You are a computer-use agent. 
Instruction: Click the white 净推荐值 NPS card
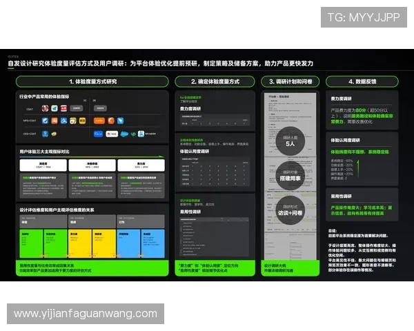(92, 165)
